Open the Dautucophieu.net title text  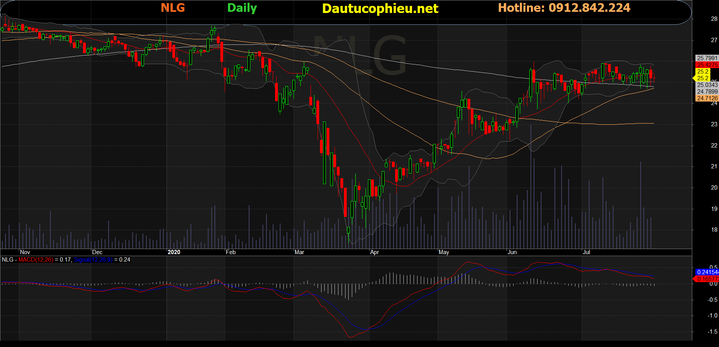380,9
